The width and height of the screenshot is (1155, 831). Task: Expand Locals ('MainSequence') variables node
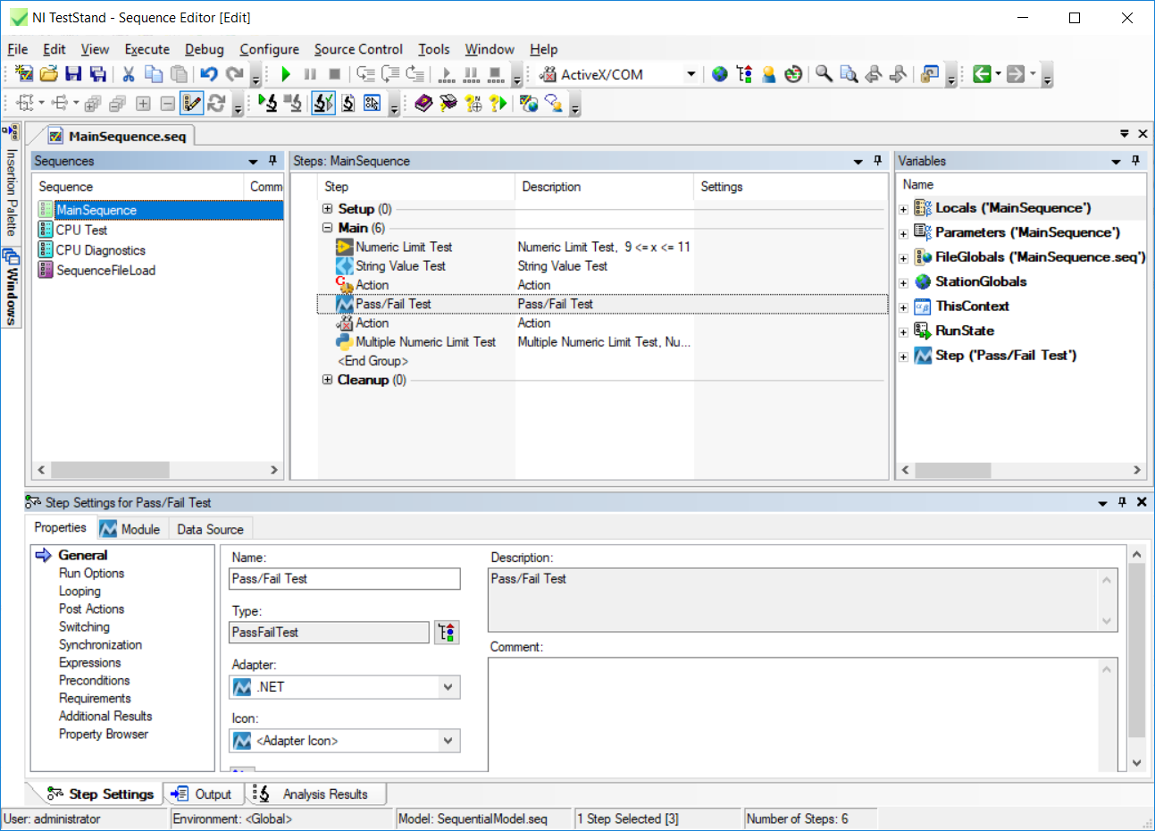[904, 209]
